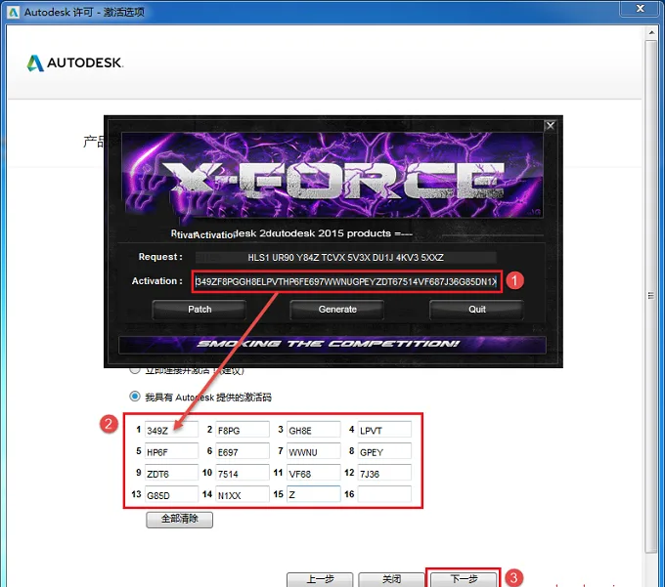Click the Patch button in X-Force
665x587 pixels.
coord(199,310)
